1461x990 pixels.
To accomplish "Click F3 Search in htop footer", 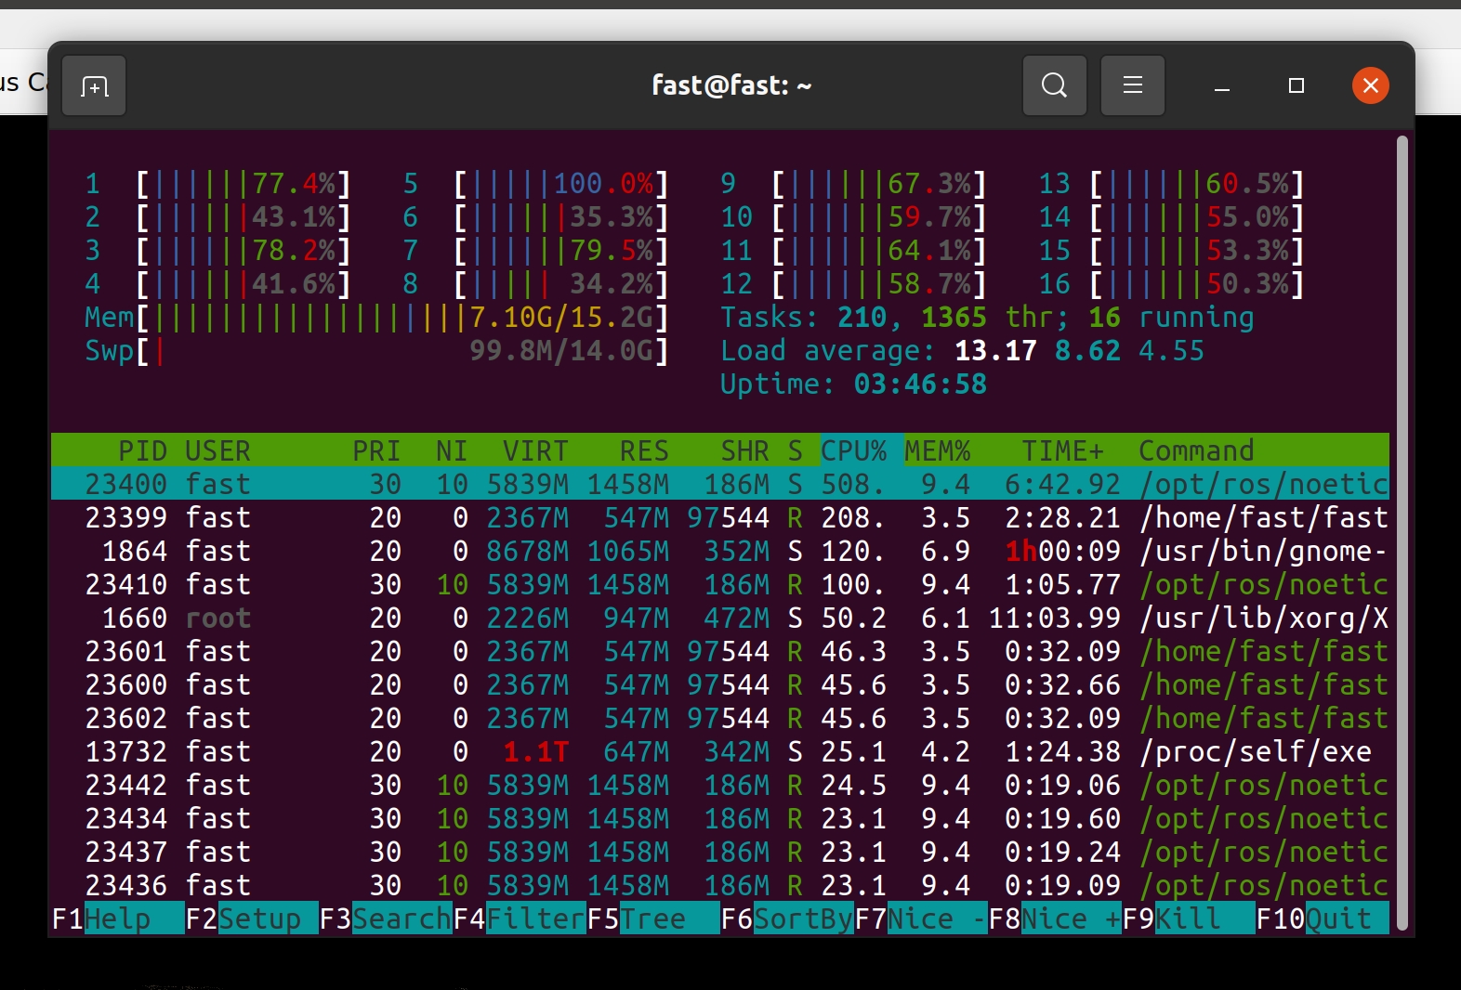I will click(x=386, y=918).
